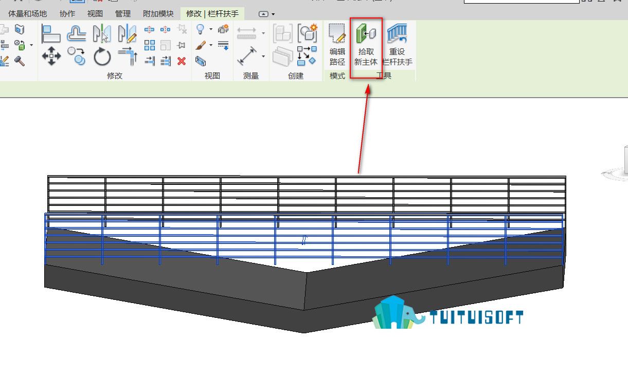Delete the selected element with red X
Screen dimensions: 628x380
coord(182,61)
